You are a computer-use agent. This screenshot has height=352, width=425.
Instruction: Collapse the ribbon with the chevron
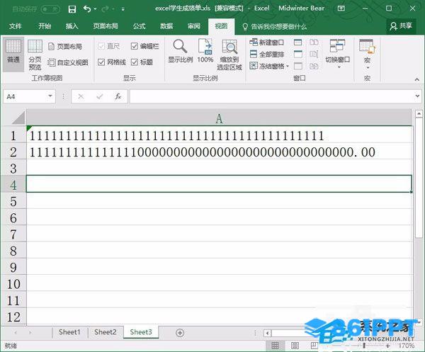coord(417,79)
